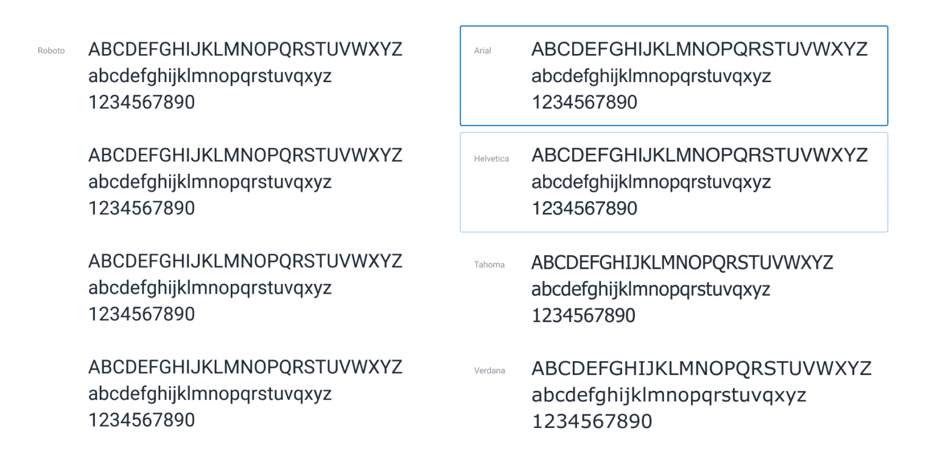
Task: Click the Helvetica font name label
Action: coord(491,159)
